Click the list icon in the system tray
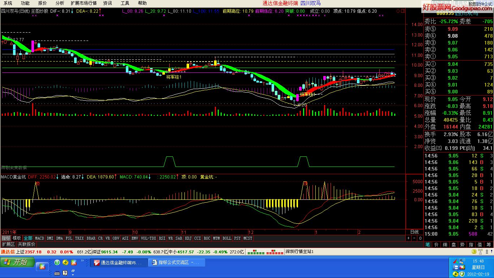 (x=455, y=267)
